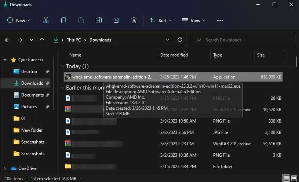The width and height of the screenshot is (299, 182).
Task: Sort by Date modified column header
Action: coord(174,55)
